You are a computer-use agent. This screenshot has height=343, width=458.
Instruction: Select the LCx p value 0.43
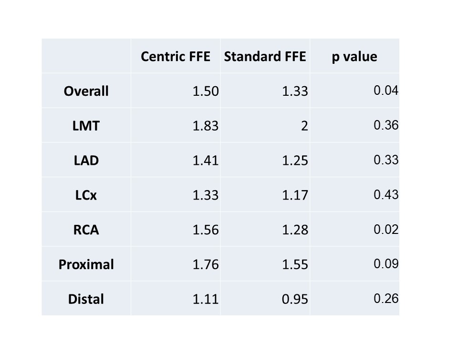[x=386, y=194]
